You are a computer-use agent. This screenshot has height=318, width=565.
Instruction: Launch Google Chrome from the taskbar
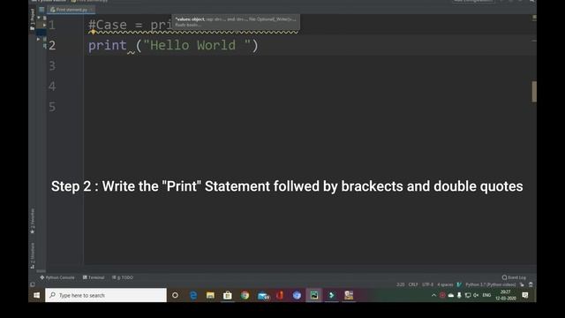coord(245,295)
